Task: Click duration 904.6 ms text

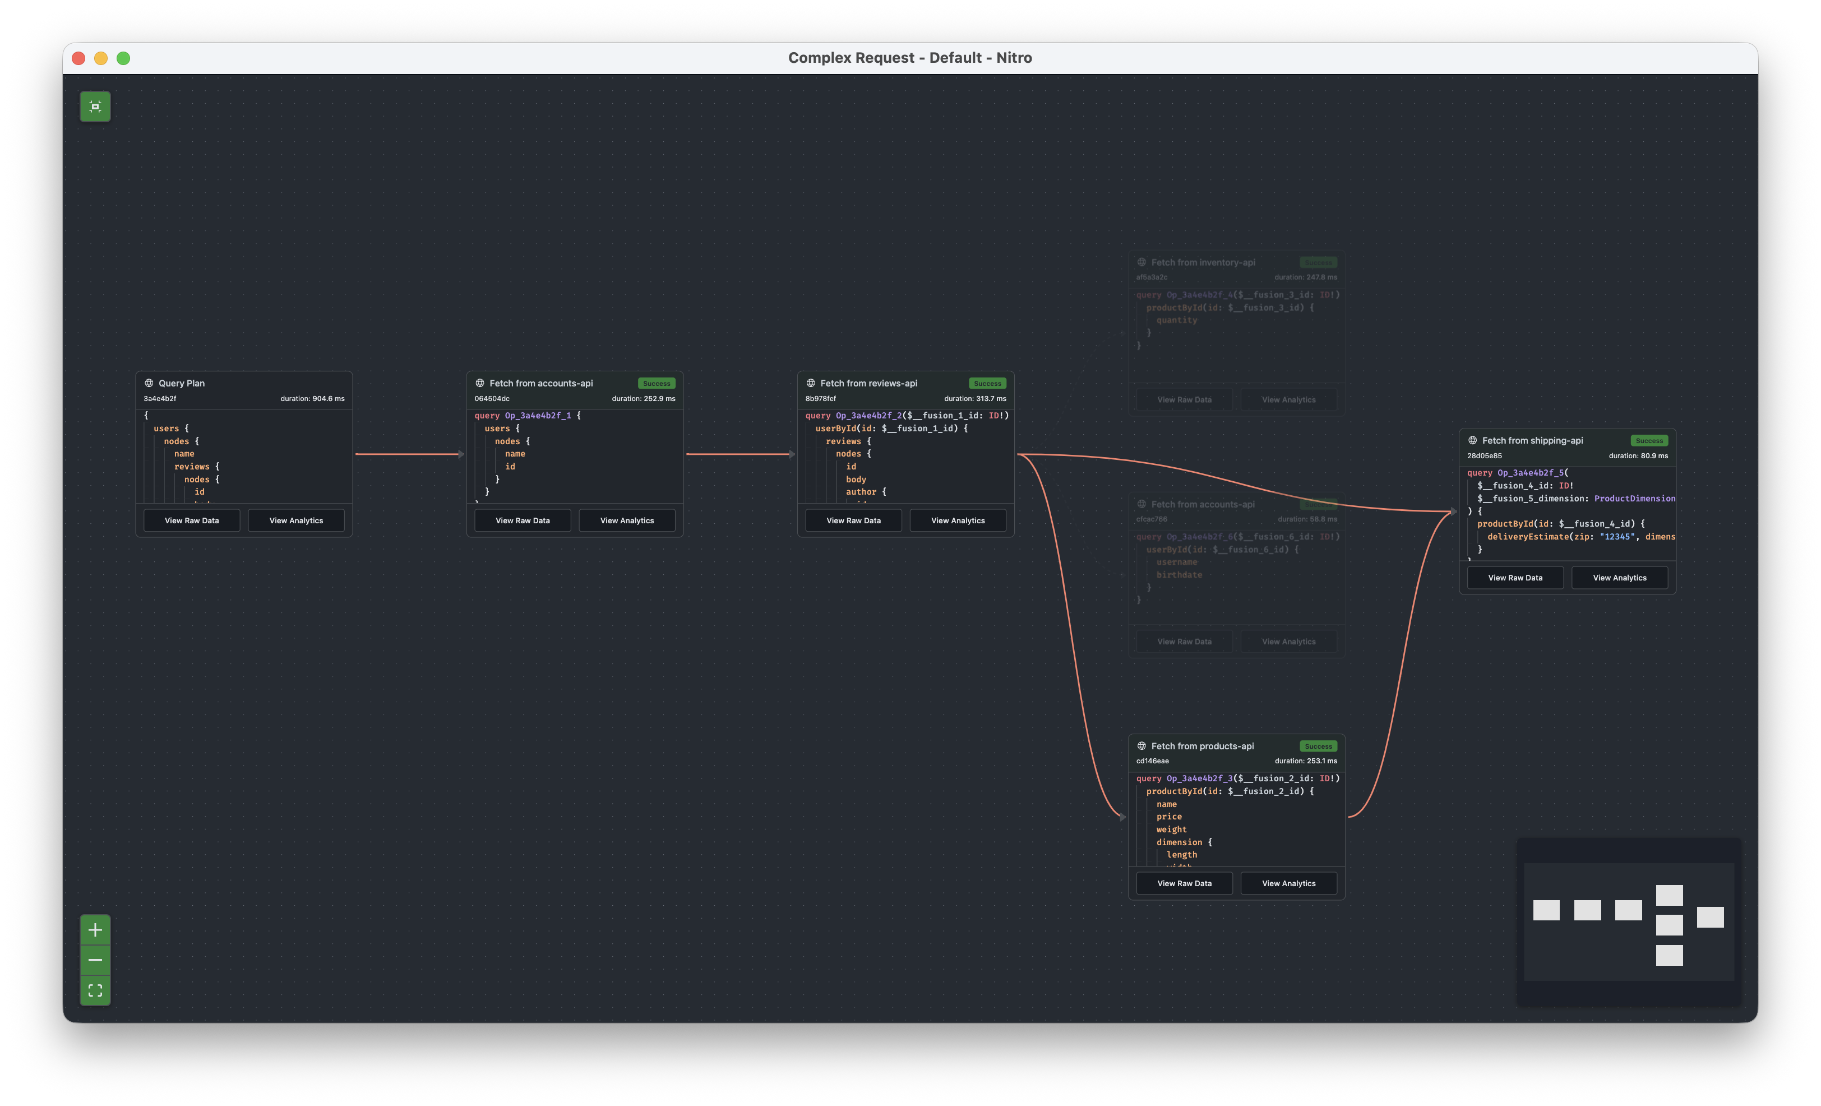Action: pyautogui.click(x=312, y=398)
